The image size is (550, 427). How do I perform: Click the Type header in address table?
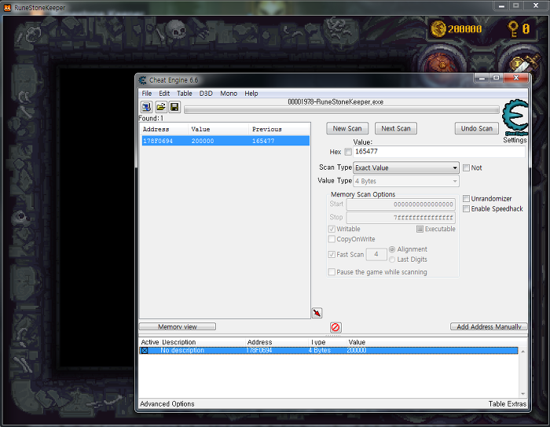pos(318,342)
